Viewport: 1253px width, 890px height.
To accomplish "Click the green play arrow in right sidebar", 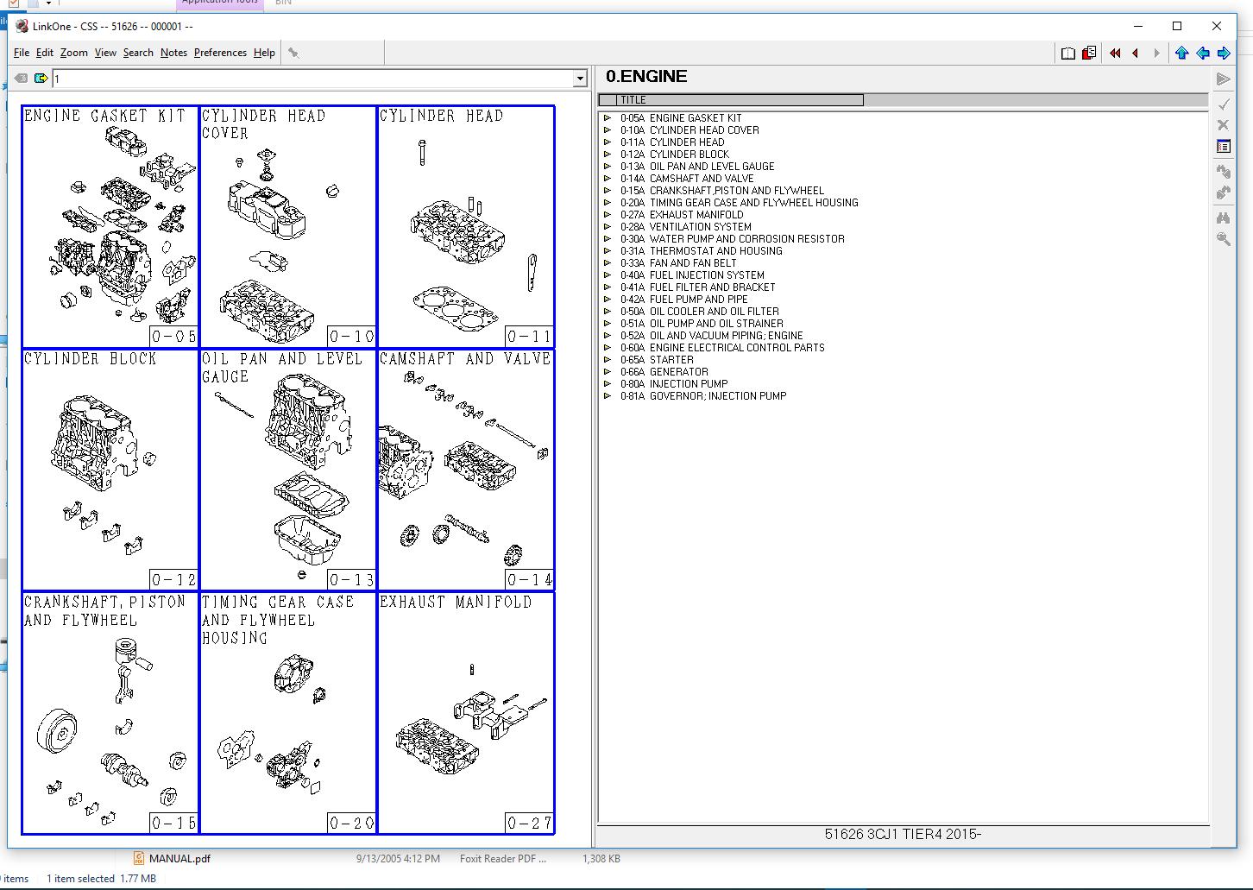I will pyautogui.click(x=1223, y=79).
